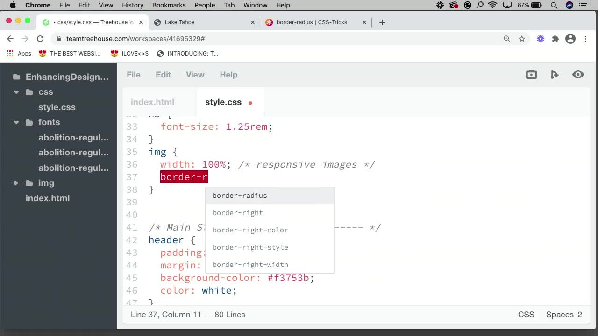Click CSS in the editor status bar
This screenshot has width=598, height=336.
click(526, 315)
